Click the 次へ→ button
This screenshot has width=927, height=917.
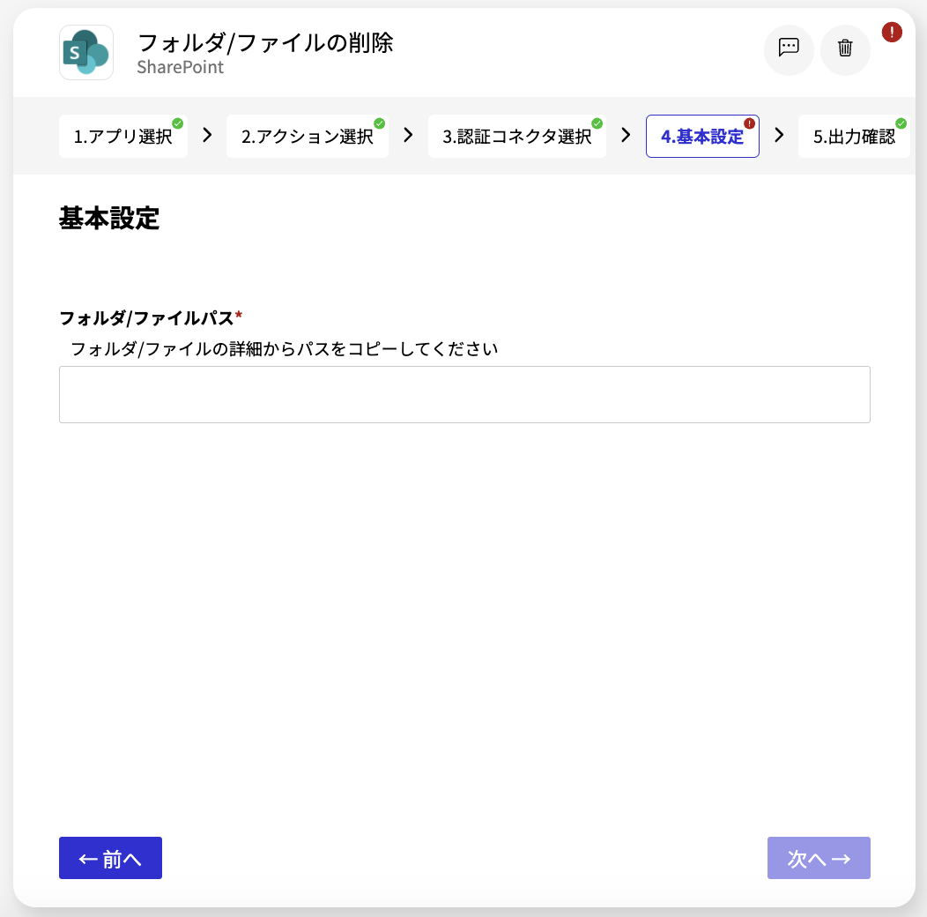point(819,858)
